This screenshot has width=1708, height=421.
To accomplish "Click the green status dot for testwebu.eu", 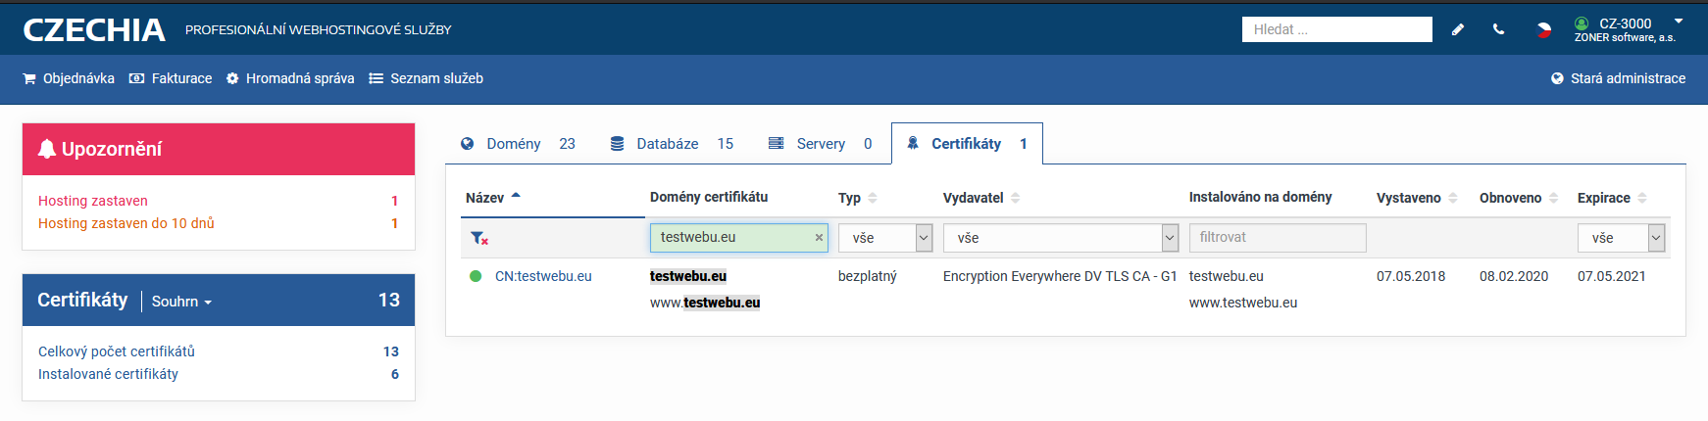I will (476, 276).
